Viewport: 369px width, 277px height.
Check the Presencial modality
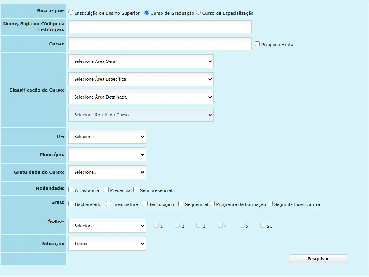click(106, 190)
